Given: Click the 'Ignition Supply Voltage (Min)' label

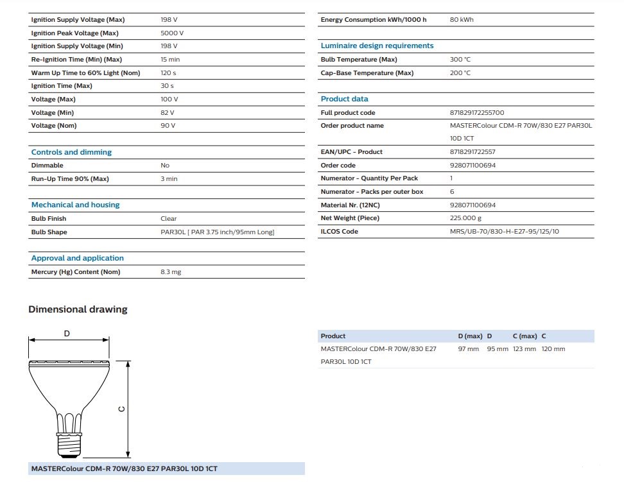Looking at the screenshot, I should [x=77, y=46].
